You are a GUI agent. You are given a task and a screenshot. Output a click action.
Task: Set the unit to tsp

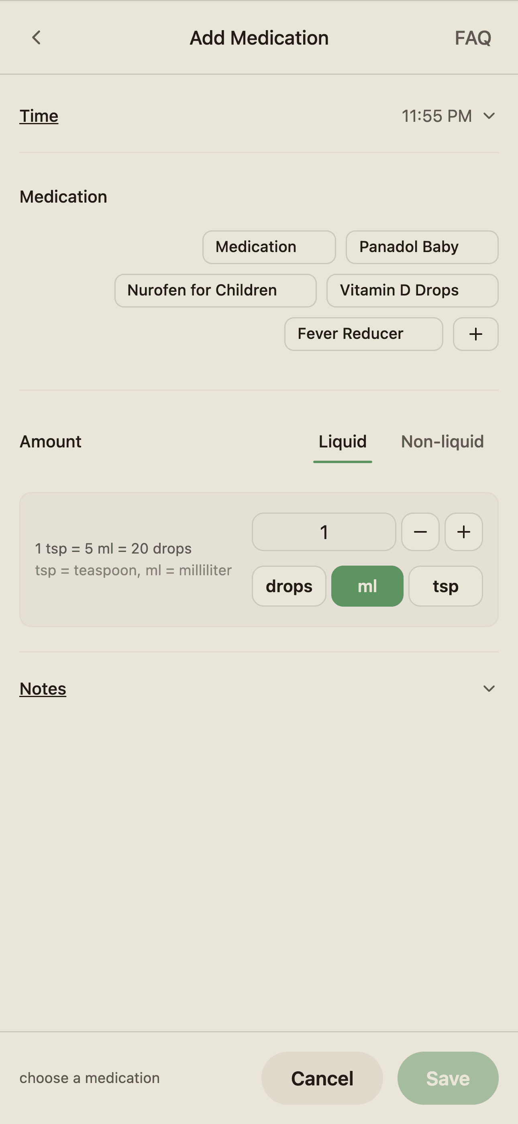445,586
